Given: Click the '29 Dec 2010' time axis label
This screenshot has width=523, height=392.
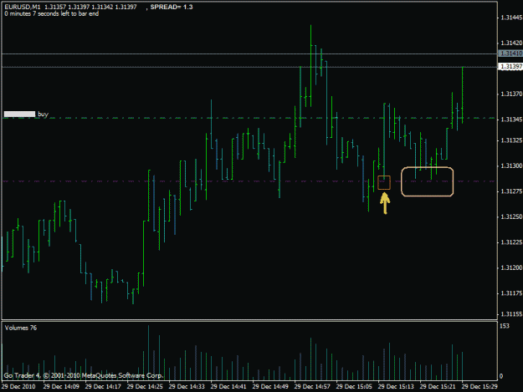Looking at the screenshot, I should (x=18, y=387).
